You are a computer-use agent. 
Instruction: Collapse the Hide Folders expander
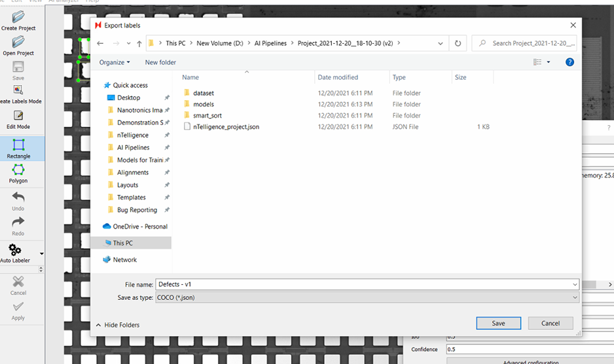[x=118, y=325]
